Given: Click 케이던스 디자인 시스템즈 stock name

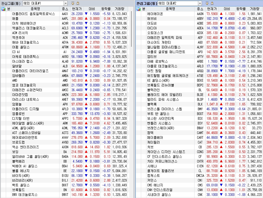Looking at the screenshot, I should tap(166, 152).
